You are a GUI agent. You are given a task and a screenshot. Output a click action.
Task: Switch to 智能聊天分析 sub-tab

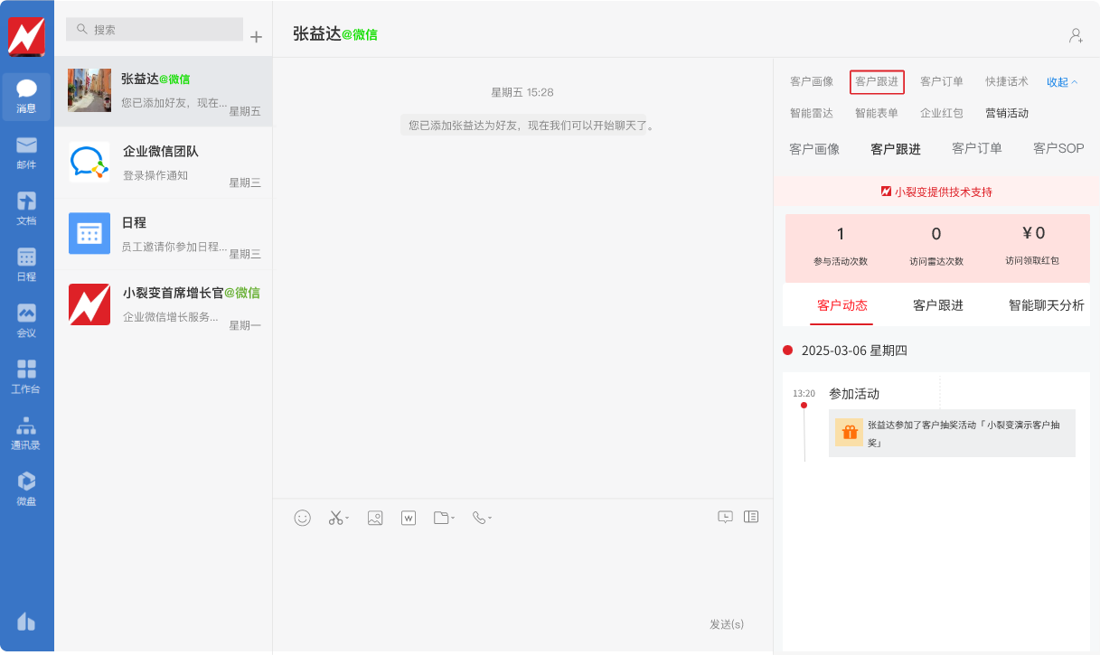tap(1047, 305)
